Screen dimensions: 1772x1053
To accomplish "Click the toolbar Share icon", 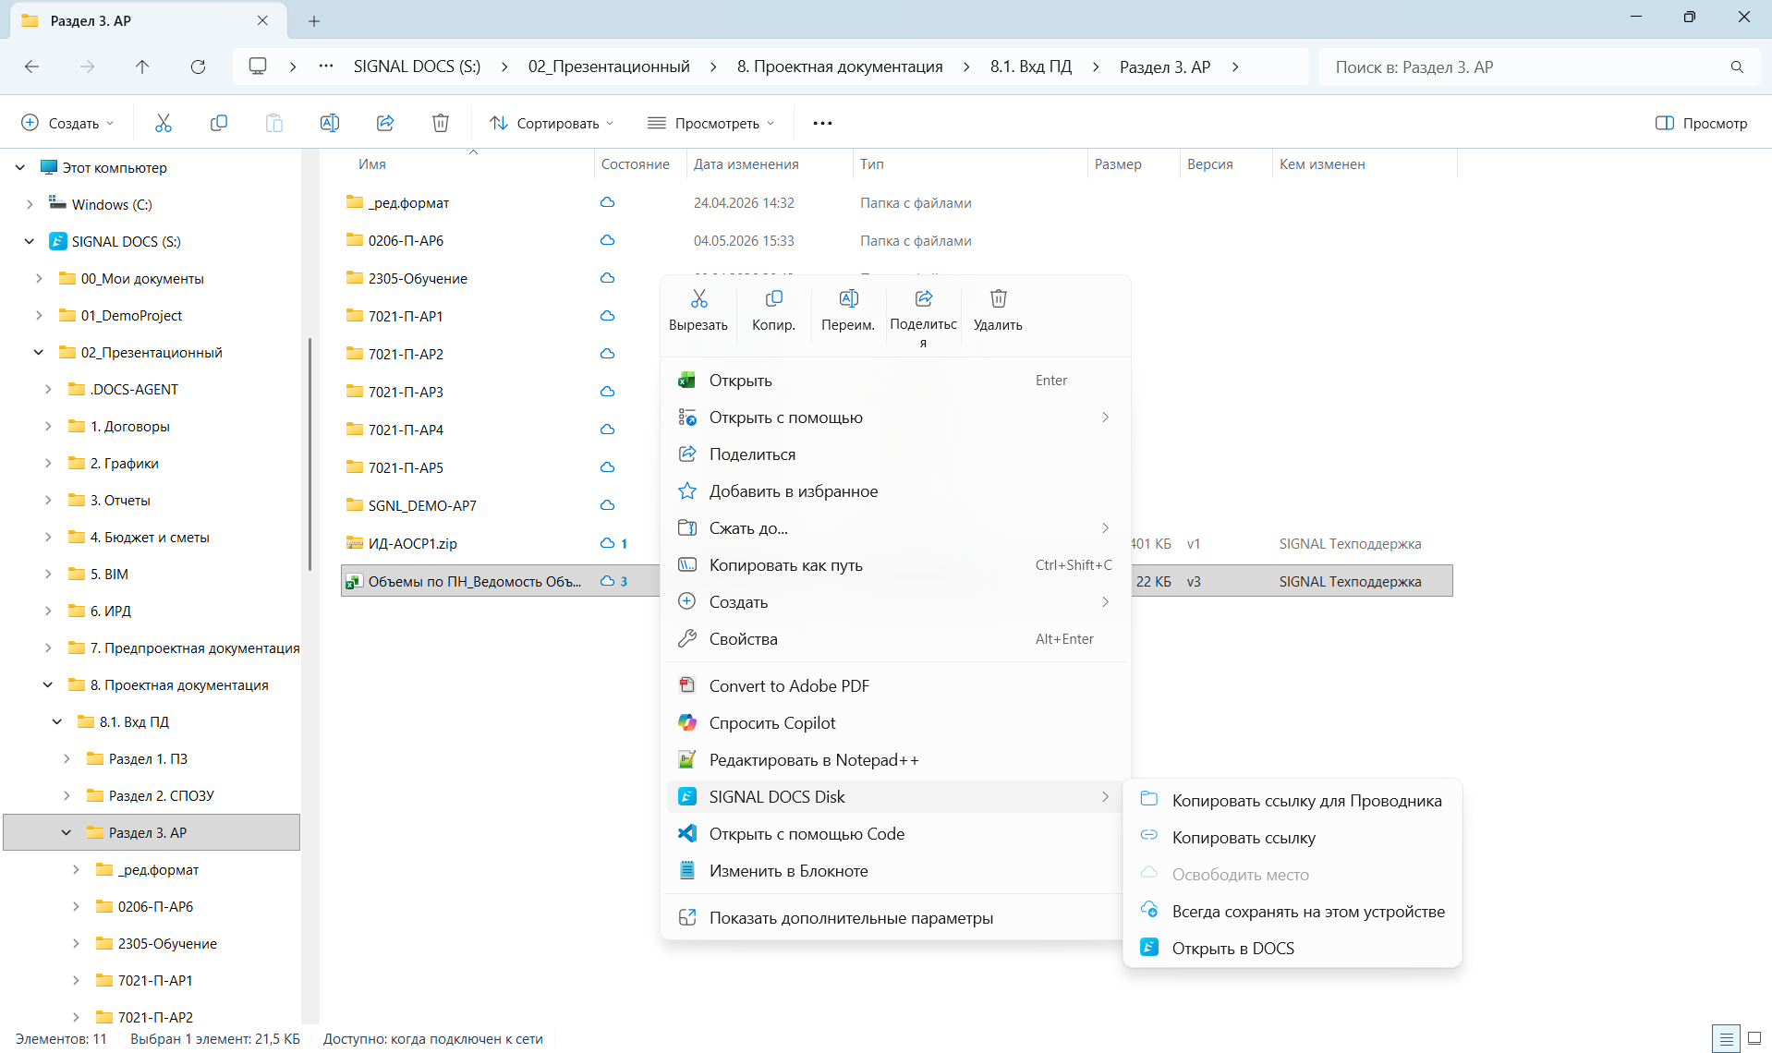I will (385, 123).
